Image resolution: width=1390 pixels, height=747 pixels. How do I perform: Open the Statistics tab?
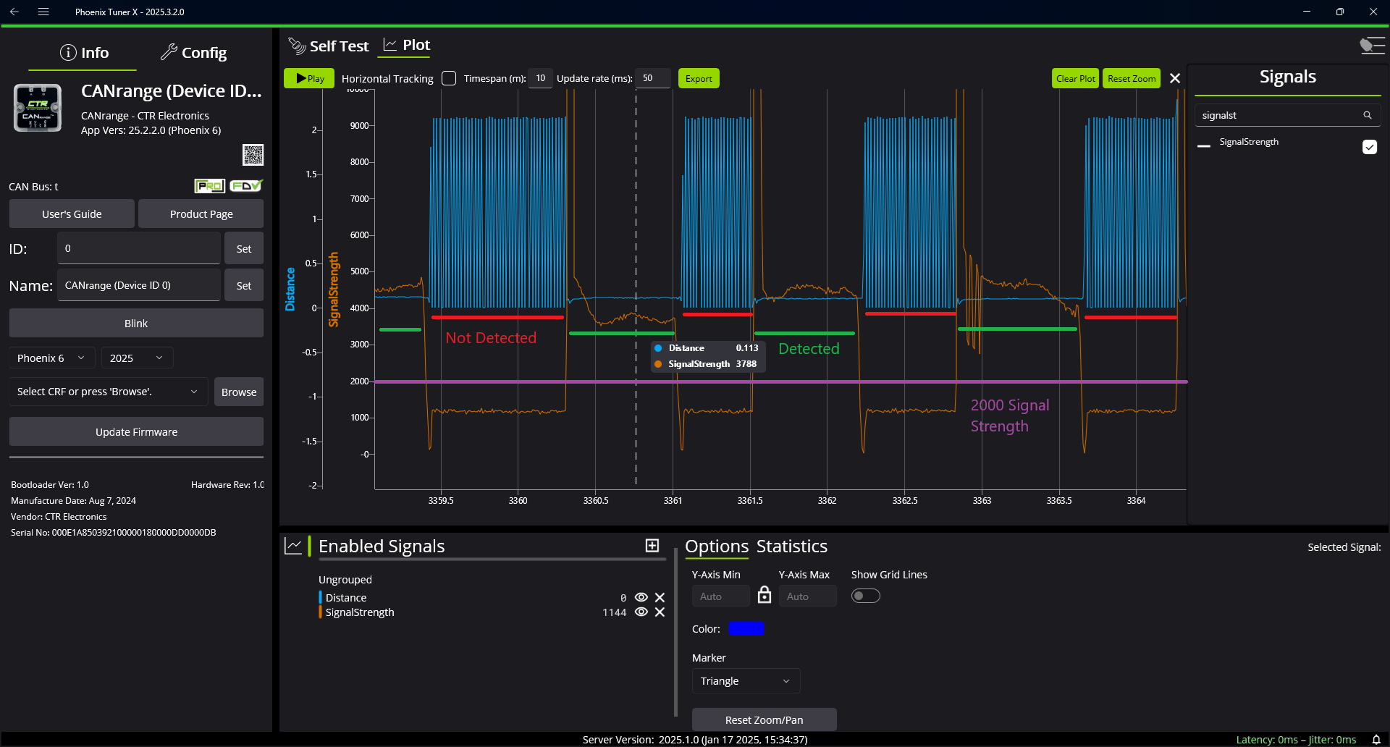coord(792,546)
